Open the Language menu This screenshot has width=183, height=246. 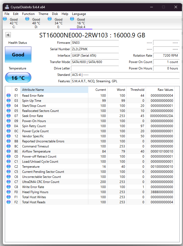[x=79, y=14]
